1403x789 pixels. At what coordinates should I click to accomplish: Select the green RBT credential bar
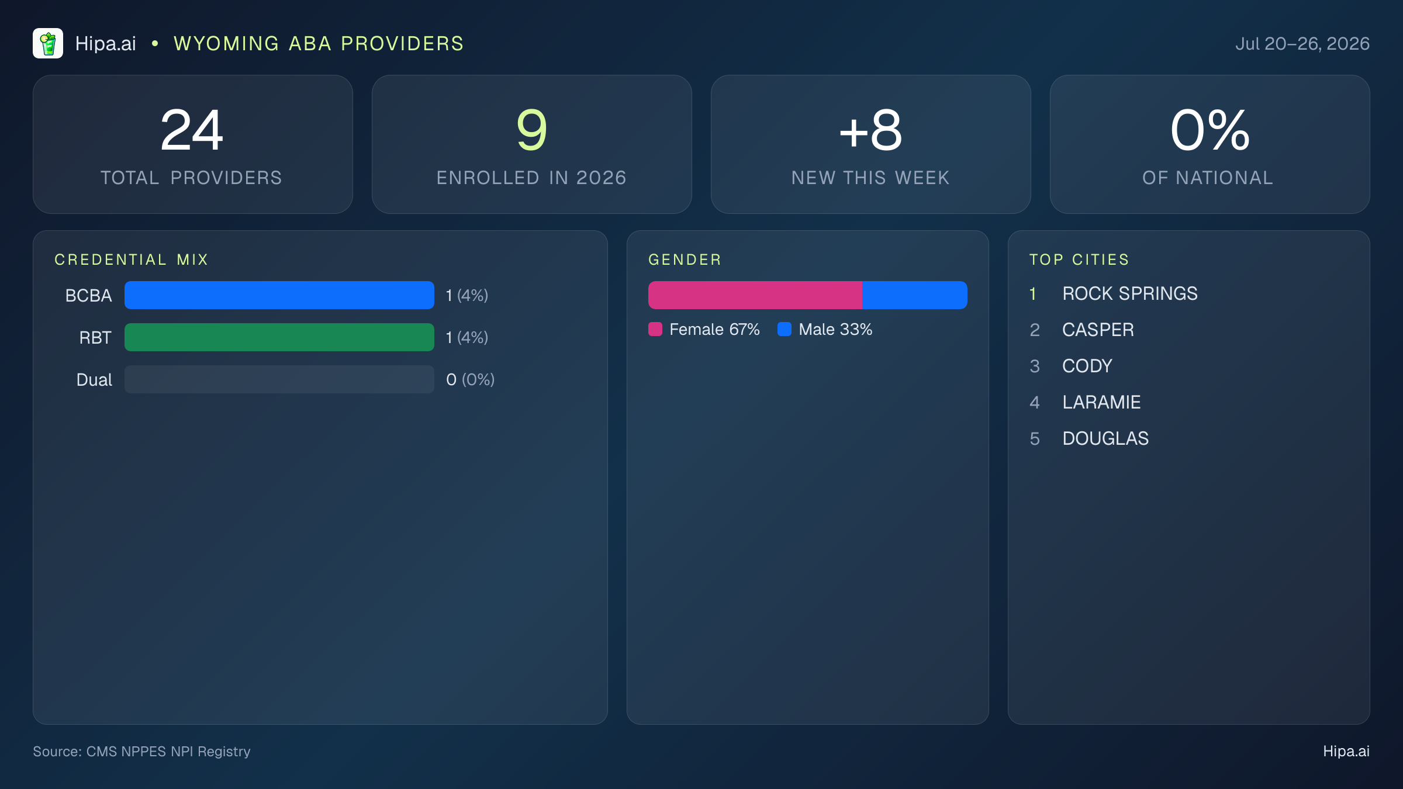tap(279, 337)
